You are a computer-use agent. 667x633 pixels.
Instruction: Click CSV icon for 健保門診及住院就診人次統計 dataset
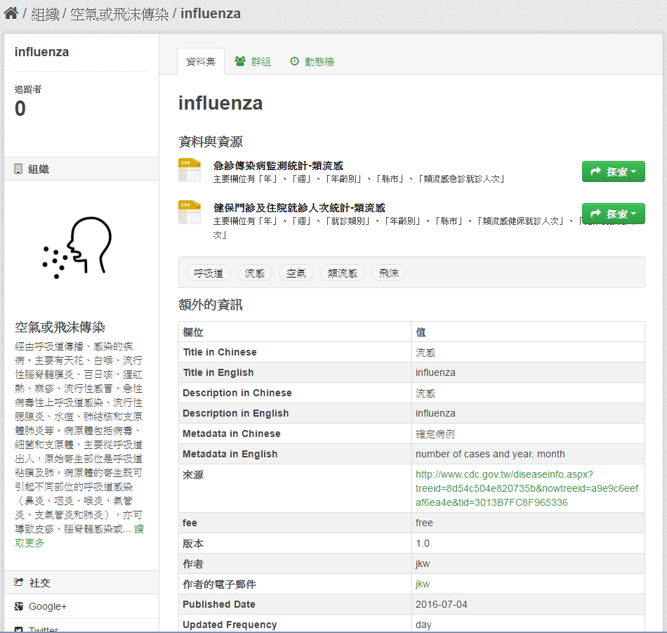click(189, 212)
